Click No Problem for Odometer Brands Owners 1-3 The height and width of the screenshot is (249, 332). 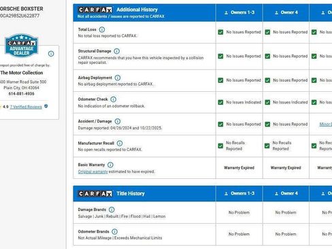coord(239,234)
